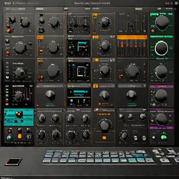179x179 pixels.
Task: Click the yellow square icon below the eye icon
Action: tap(7, 77)
